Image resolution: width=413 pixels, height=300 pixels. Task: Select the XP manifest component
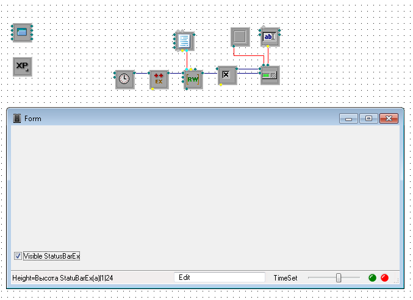pos(23,67)
